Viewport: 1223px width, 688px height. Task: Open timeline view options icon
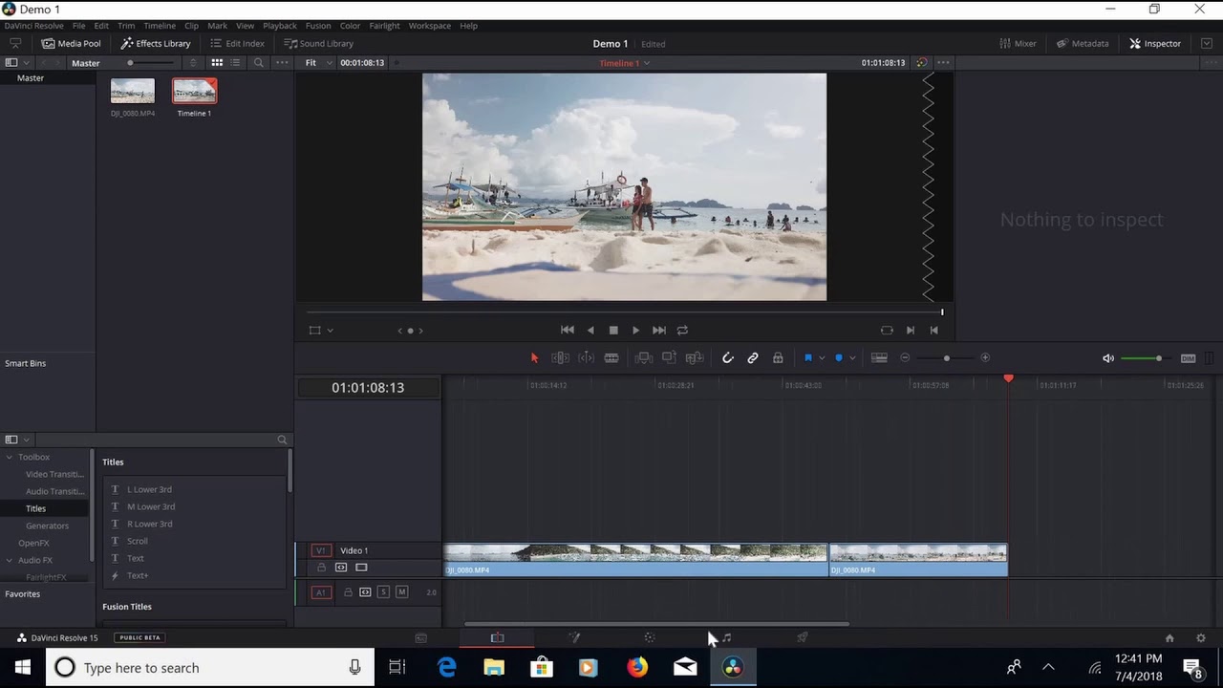879,358
